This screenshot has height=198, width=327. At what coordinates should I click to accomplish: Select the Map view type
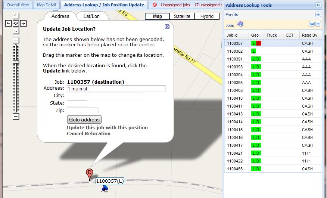pos(158,16)
